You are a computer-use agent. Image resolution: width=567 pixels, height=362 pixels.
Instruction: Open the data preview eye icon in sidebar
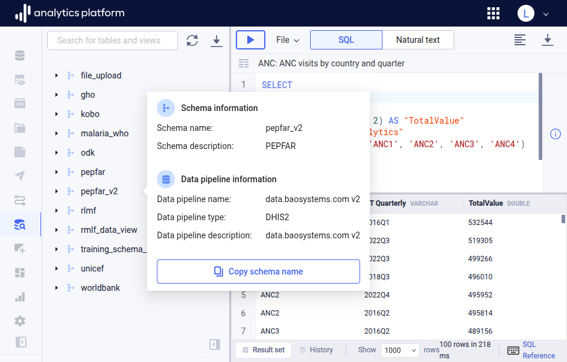coord(20,80)
